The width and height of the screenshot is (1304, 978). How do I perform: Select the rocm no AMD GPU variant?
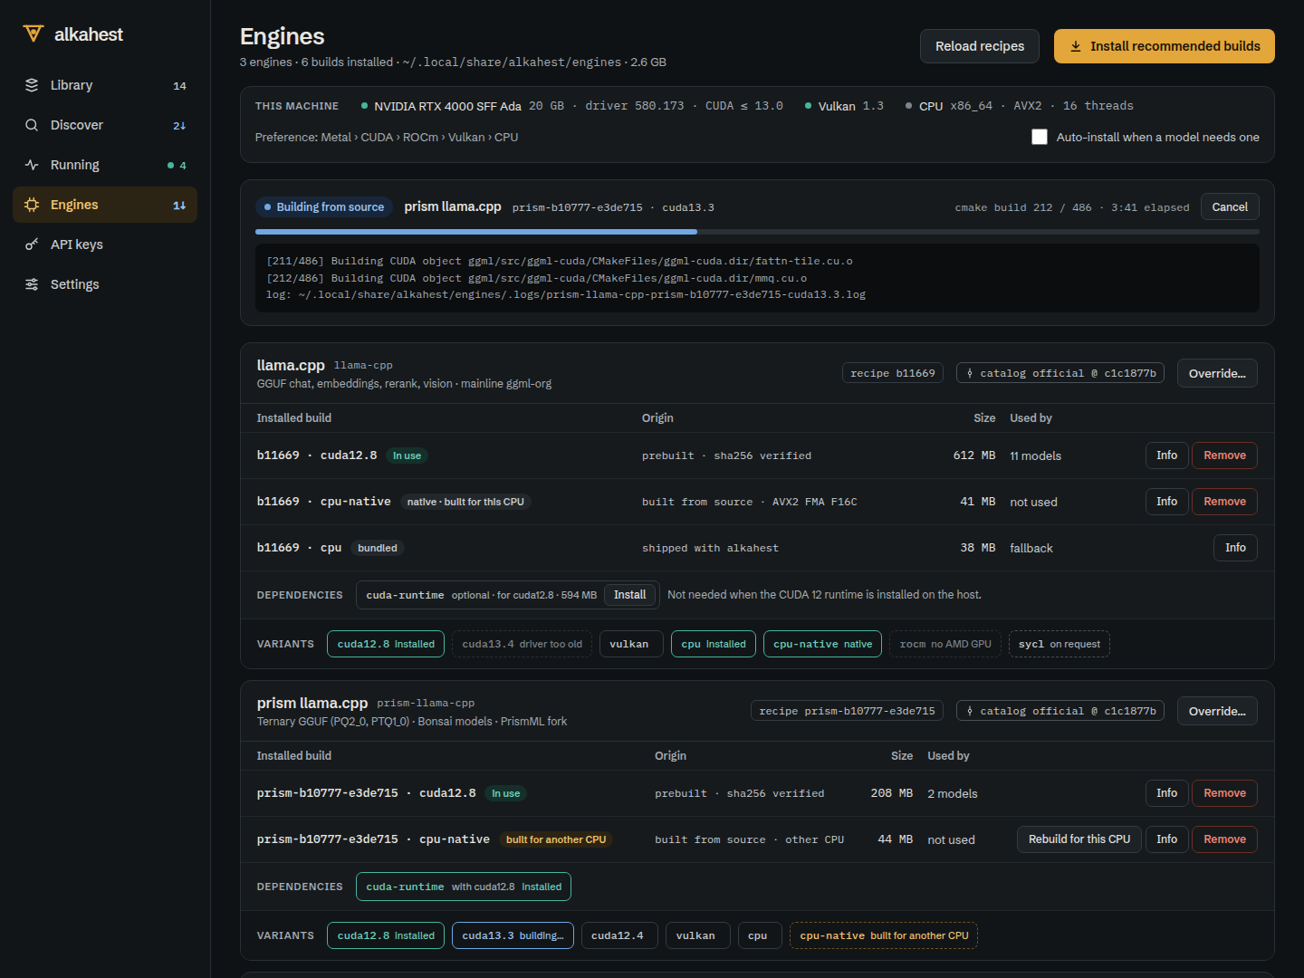pyautogui.click(x=945, y=644)
